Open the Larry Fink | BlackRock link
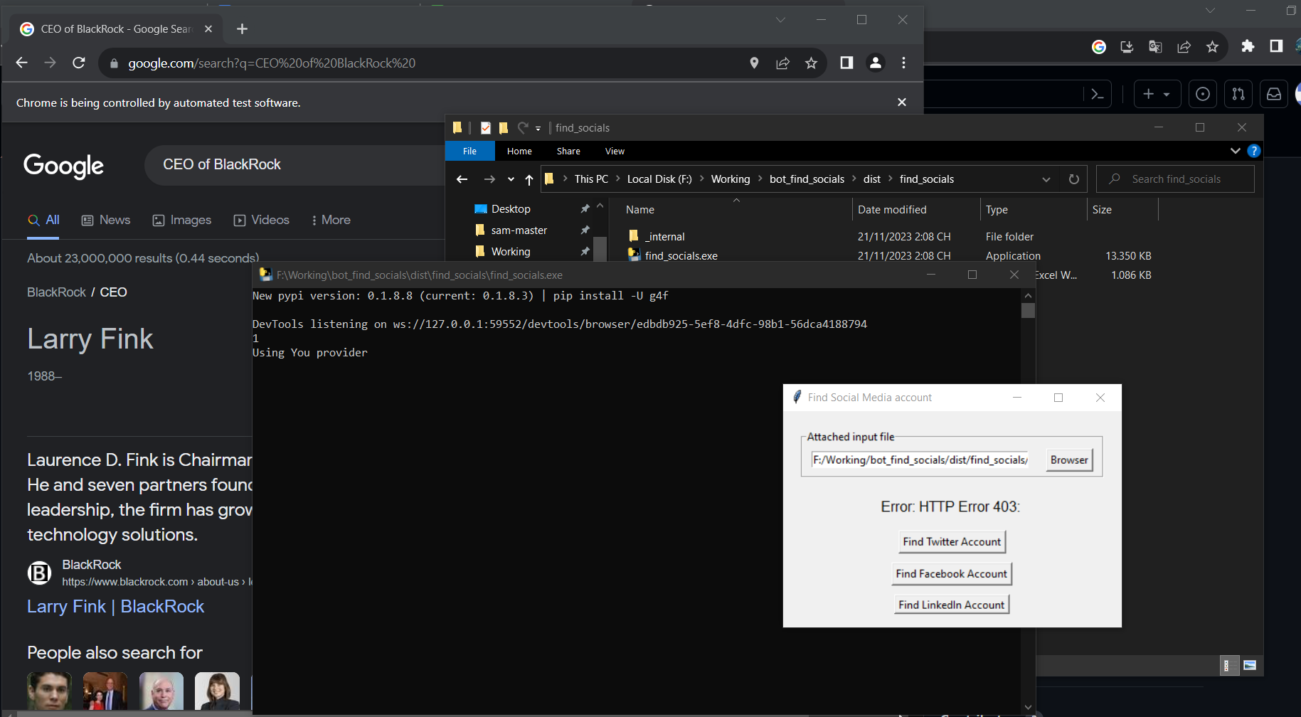The image size is (1301, 717). pyautogui.click(x=115, y=606)
